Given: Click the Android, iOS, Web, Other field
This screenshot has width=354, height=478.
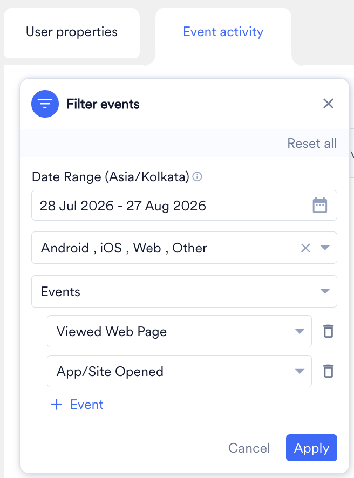Looking at the screenshot, I should (x=184, y=248).
